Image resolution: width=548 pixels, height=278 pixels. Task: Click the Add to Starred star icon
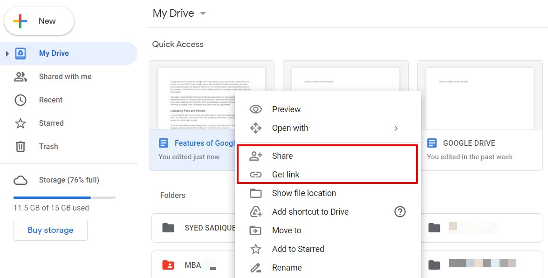(x=256, y=249)
